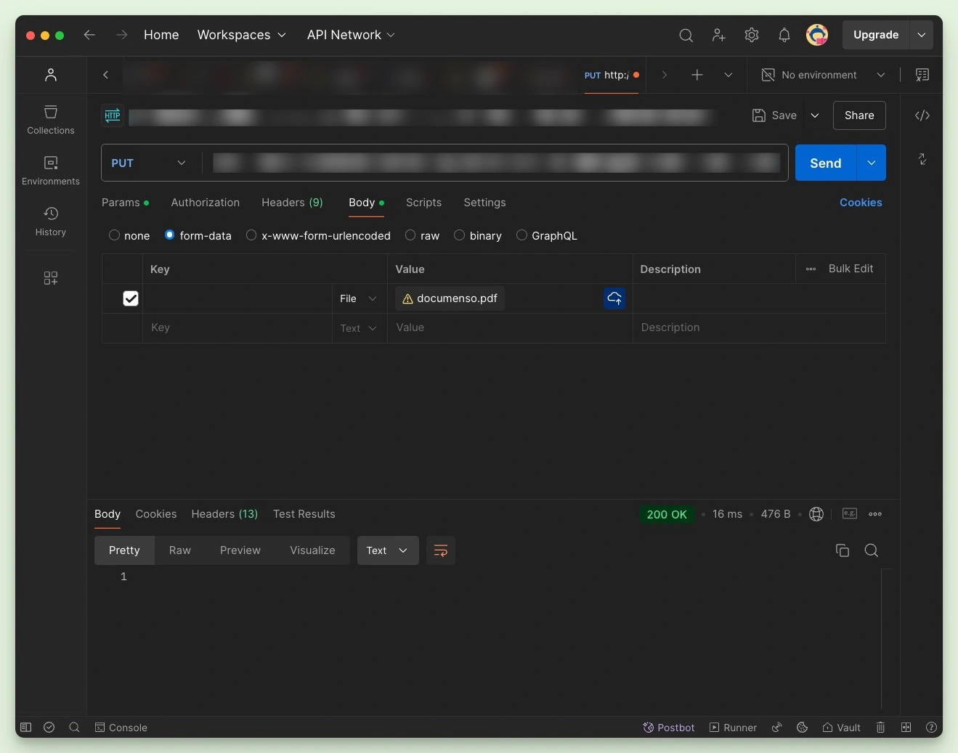The image size is (958, 753).
Task: Search the response with magnifier icon
Action: point(871,550)
